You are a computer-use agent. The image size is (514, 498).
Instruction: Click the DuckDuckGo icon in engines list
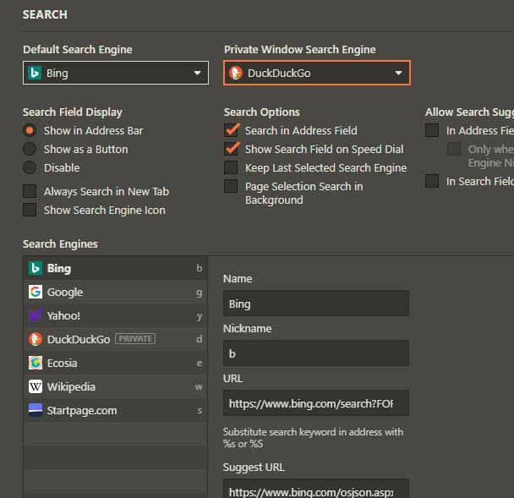(x=36, y=339)
